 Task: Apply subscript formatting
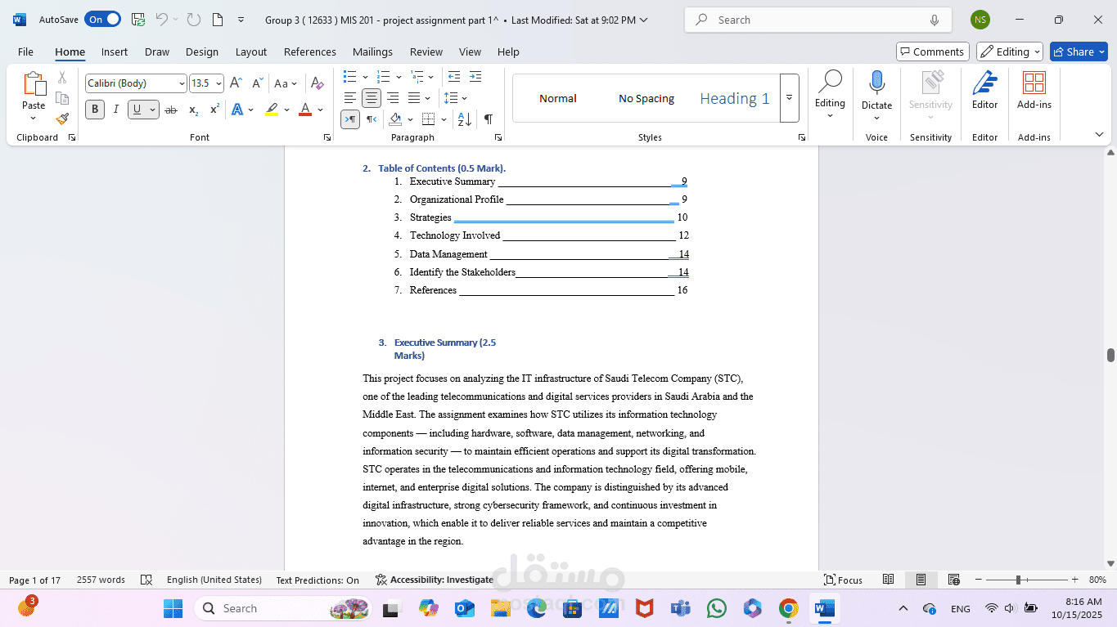(x=193, y=110)
